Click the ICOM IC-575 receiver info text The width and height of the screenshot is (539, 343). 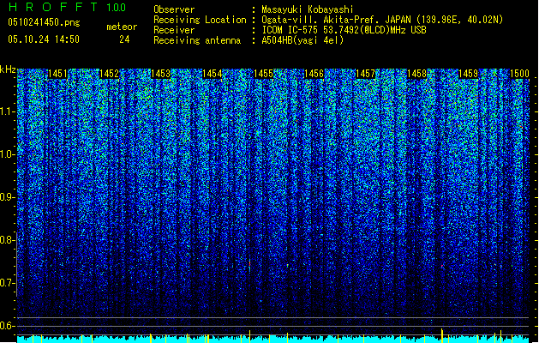tap(344, 30)
